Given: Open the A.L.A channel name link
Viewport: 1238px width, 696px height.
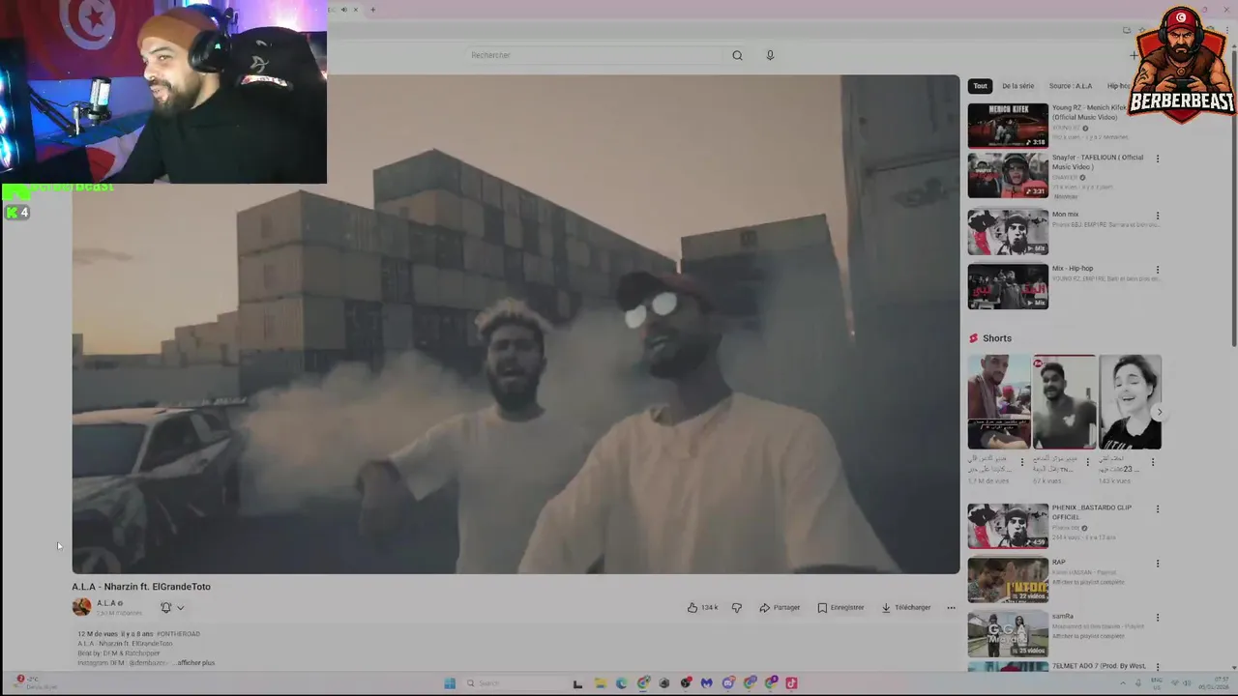Looking at the screenshot, I should 107,603.
